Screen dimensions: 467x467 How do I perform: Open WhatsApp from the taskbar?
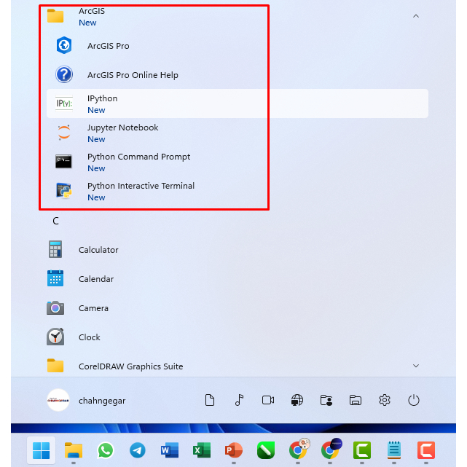point(106,450)
